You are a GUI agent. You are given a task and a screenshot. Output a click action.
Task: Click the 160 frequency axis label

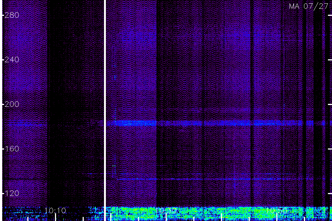tap(12, 149)
